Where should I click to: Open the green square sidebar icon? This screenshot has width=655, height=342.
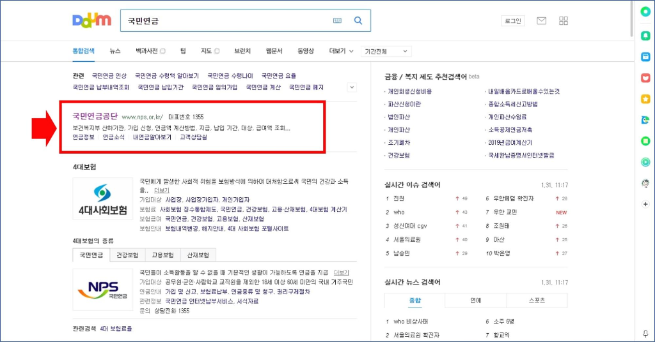coord(645,141)
